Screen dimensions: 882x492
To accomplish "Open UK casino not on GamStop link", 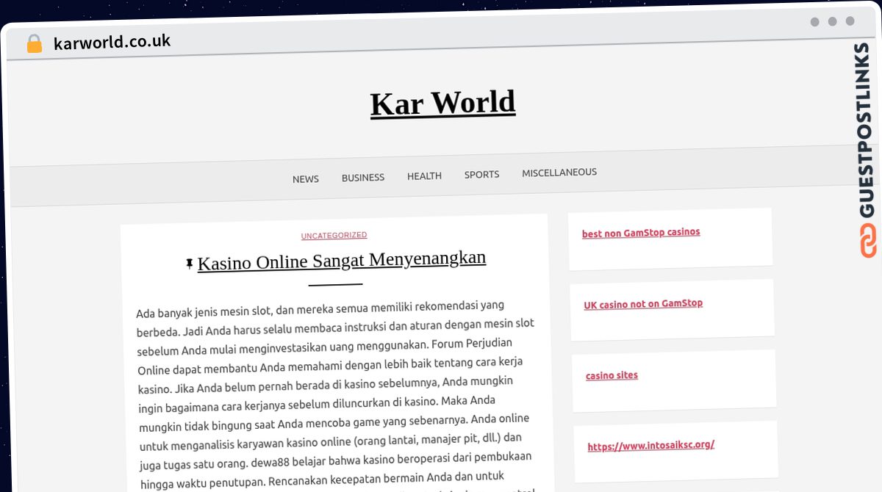I will coord(643,303).
